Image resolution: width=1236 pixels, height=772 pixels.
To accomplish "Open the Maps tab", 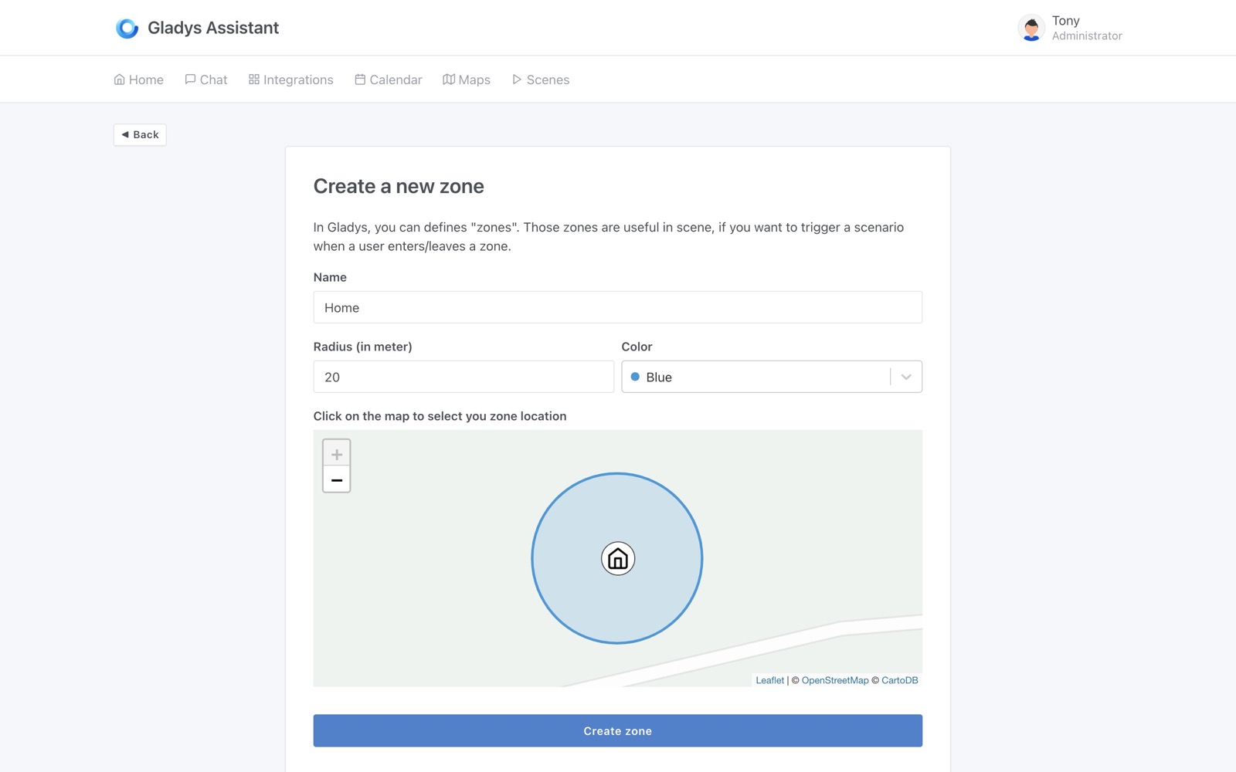I will pyautogui.click(x=467, y=80).
